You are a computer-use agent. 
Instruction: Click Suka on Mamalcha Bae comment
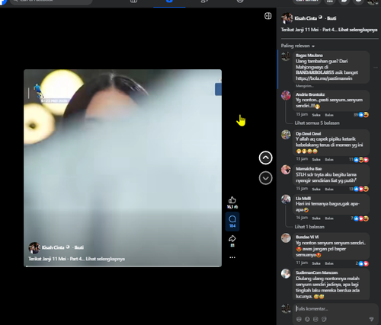tap(316, 189)
